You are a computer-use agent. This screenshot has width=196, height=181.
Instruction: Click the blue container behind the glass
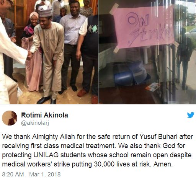click(x=124, y=78)
